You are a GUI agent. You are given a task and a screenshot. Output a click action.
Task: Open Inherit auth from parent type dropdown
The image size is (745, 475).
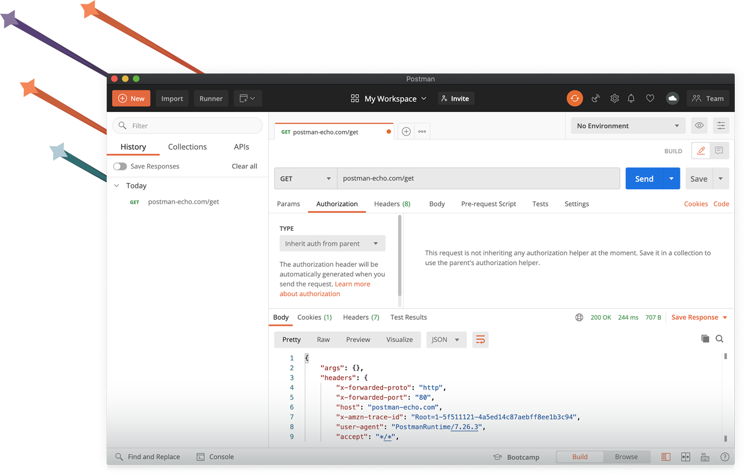point(332,244)
